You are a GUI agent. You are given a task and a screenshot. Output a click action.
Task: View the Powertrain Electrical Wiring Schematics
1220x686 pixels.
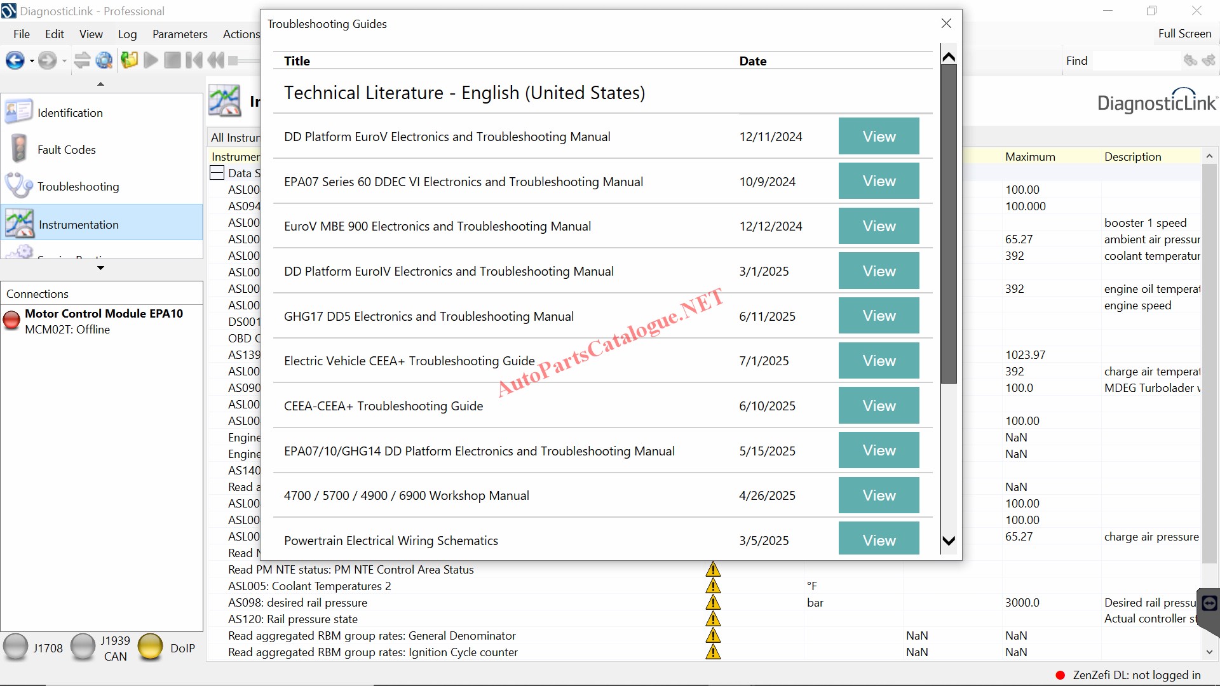coord(878,539)
